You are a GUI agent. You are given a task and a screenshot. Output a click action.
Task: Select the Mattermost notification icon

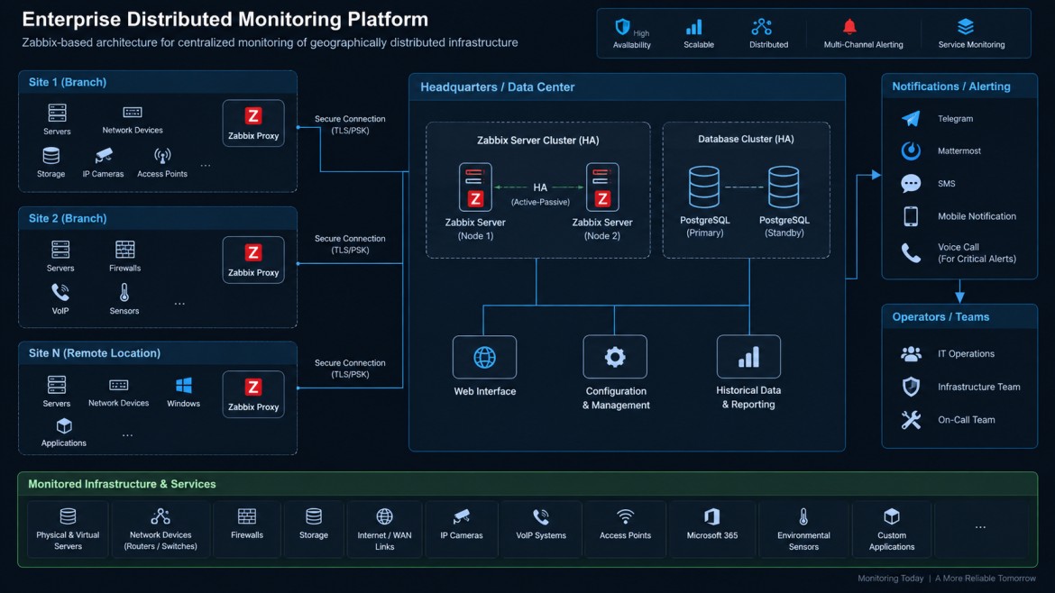pyautogui.click(x=911, y=151)
